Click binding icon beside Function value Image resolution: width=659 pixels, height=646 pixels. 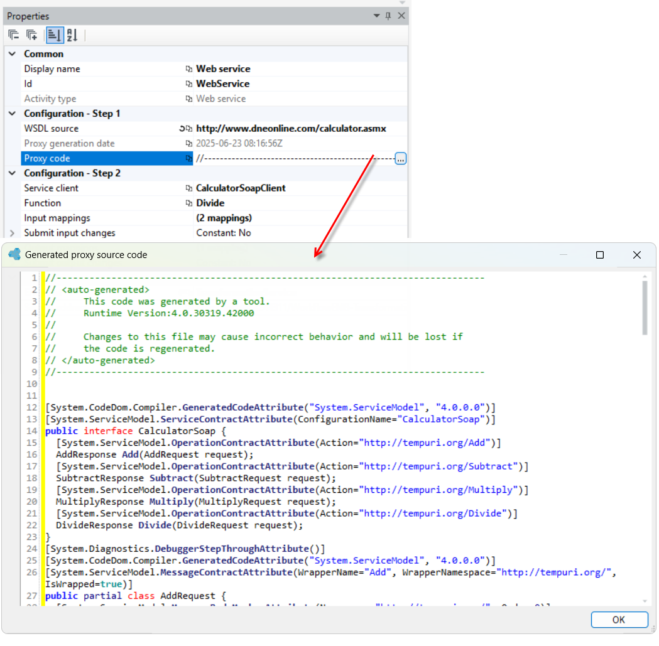(188, 203)
